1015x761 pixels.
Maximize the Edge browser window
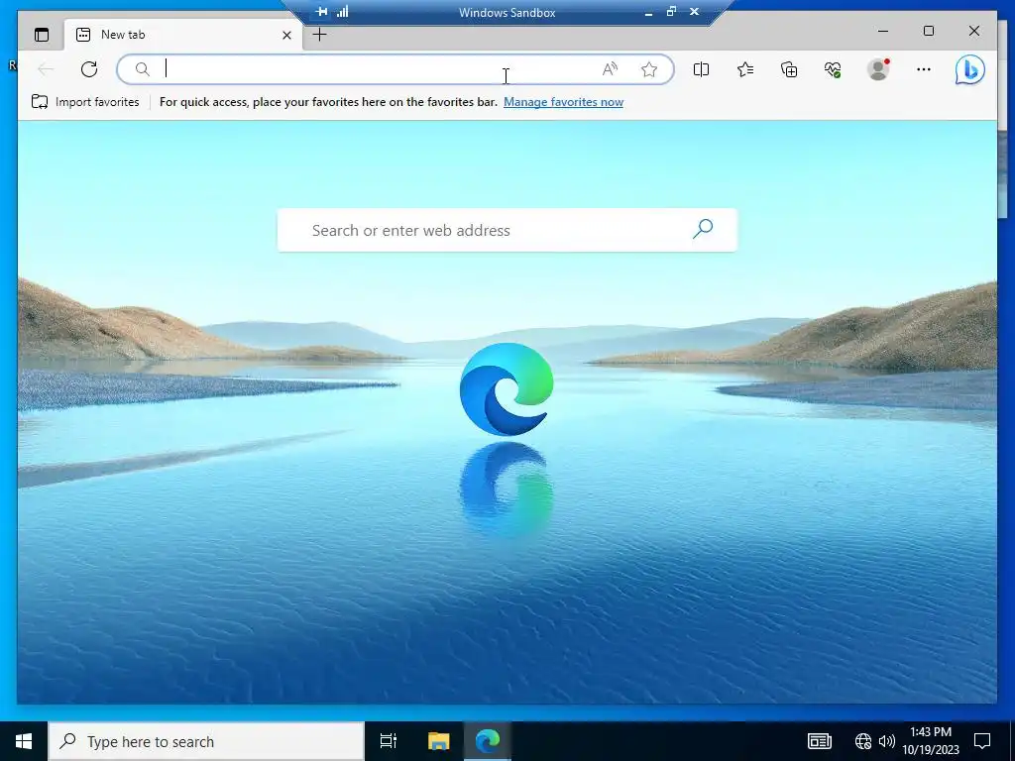[x=929, y=31]
